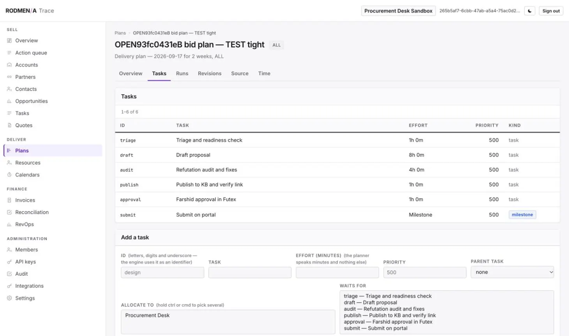Open the Revisions tab
Viewport: 569px width, 336px height.
click(x=210, y=73)
